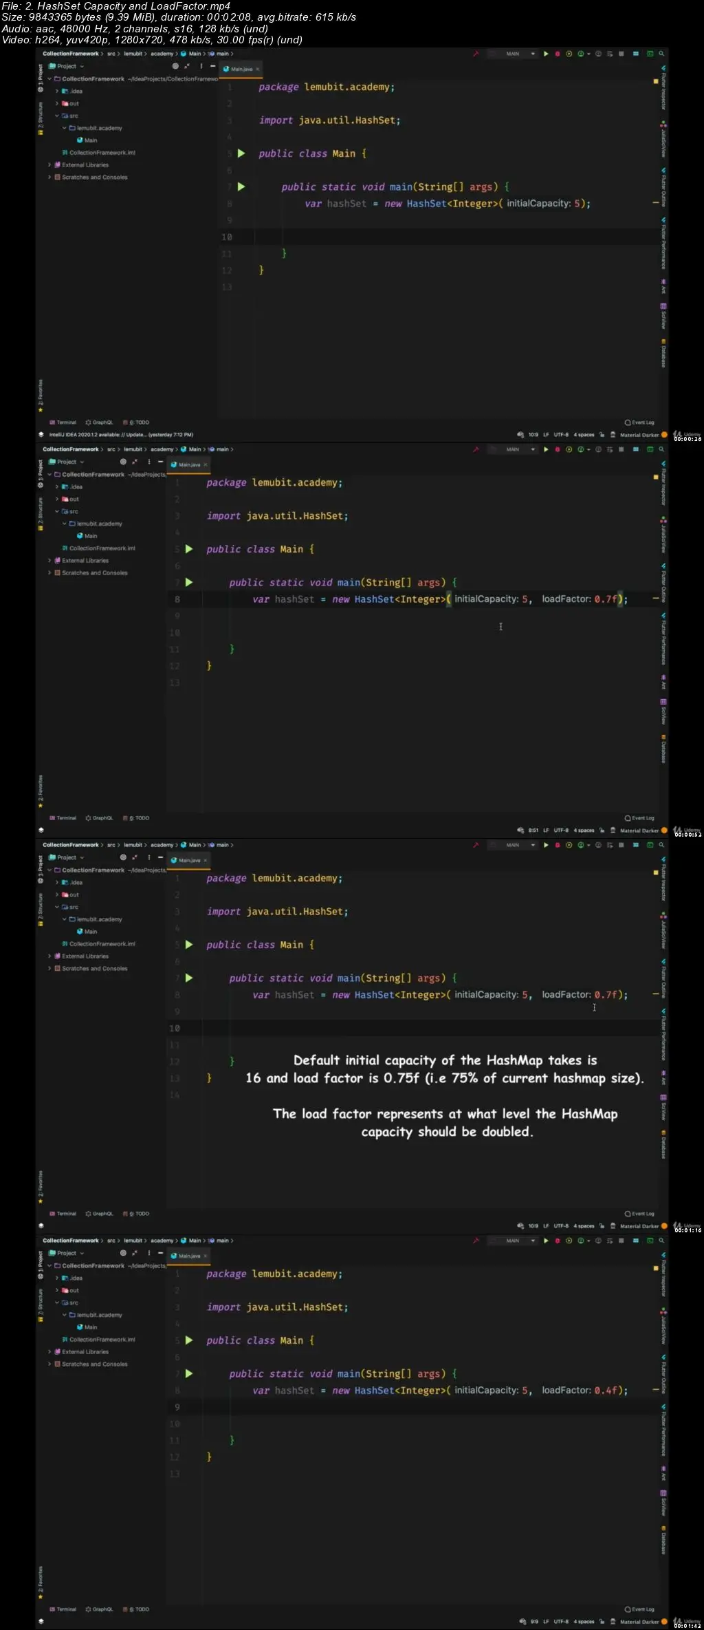This screenshot has height=1630, width=704.
Task: Open TODO tool window in third frame
Action: 135,1214
